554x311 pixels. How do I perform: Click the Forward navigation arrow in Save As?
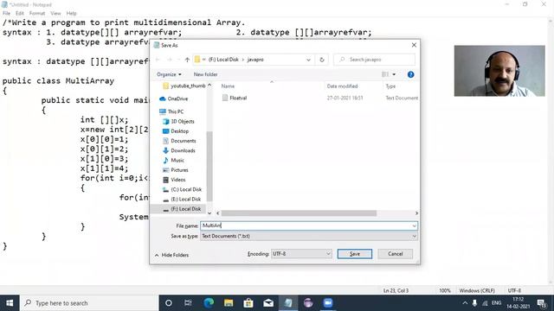[170, 60]
